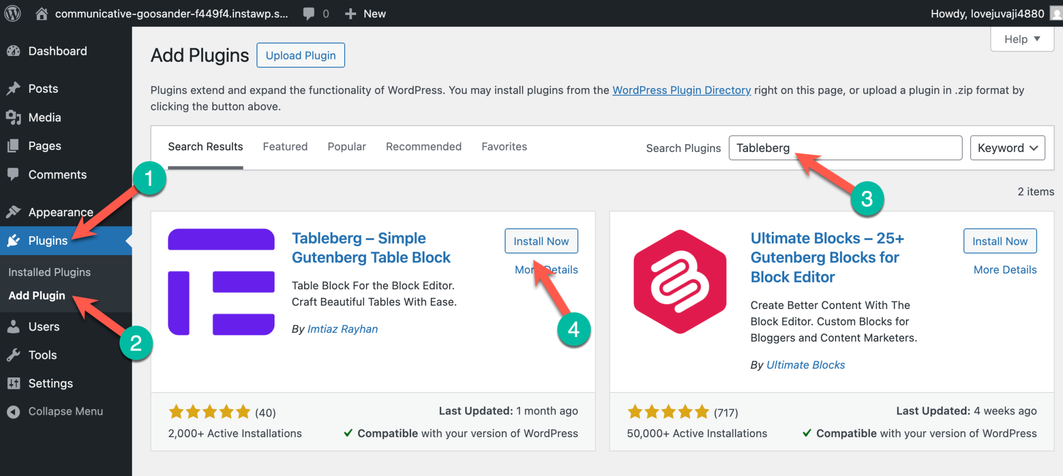Select the Search Results tab
The width and height of the screenshot is (1063, 476).
tap(206, 147)
